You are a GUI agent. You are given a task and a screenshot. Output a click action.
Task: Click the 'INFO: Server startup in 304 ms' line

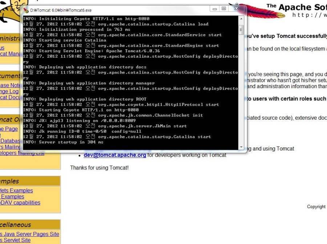coord(63,142)
